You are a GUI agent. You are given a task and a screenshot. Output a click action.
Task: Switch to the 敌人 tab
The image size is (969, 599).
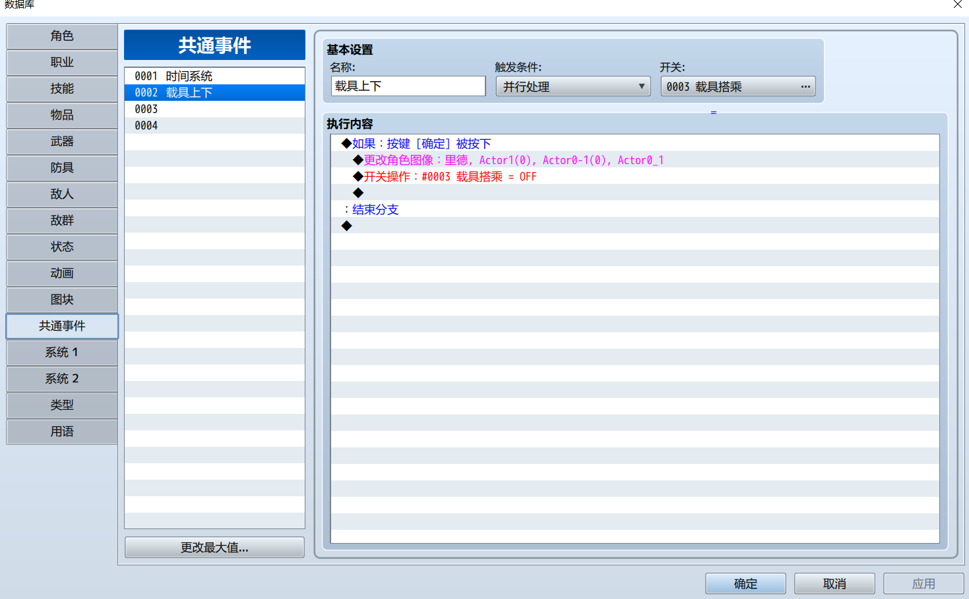[x=62, y=194]
